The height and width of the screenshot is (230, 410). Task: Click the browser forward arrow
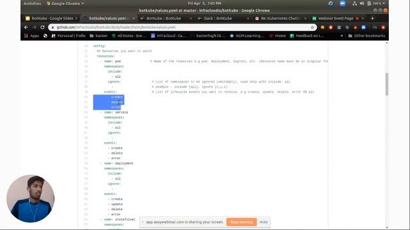(34, 27)
